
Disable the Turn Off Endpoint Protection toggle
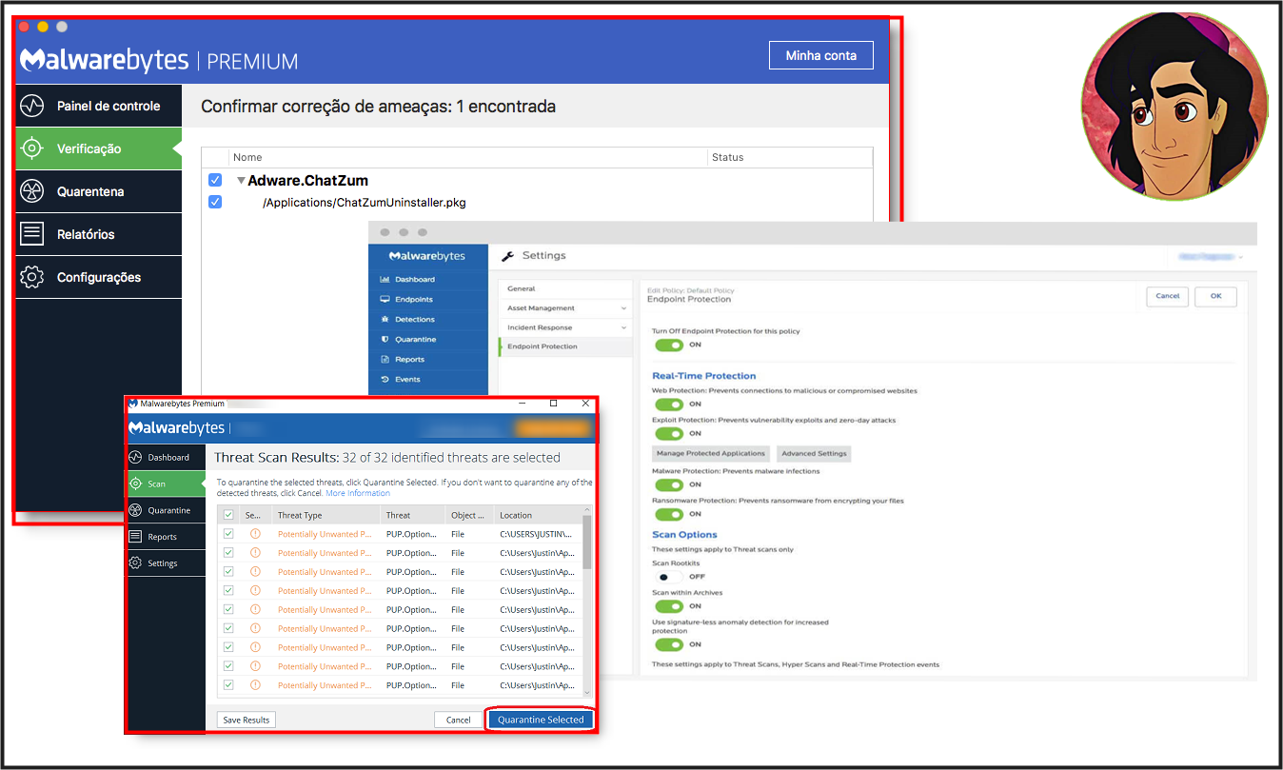point(669,345)
